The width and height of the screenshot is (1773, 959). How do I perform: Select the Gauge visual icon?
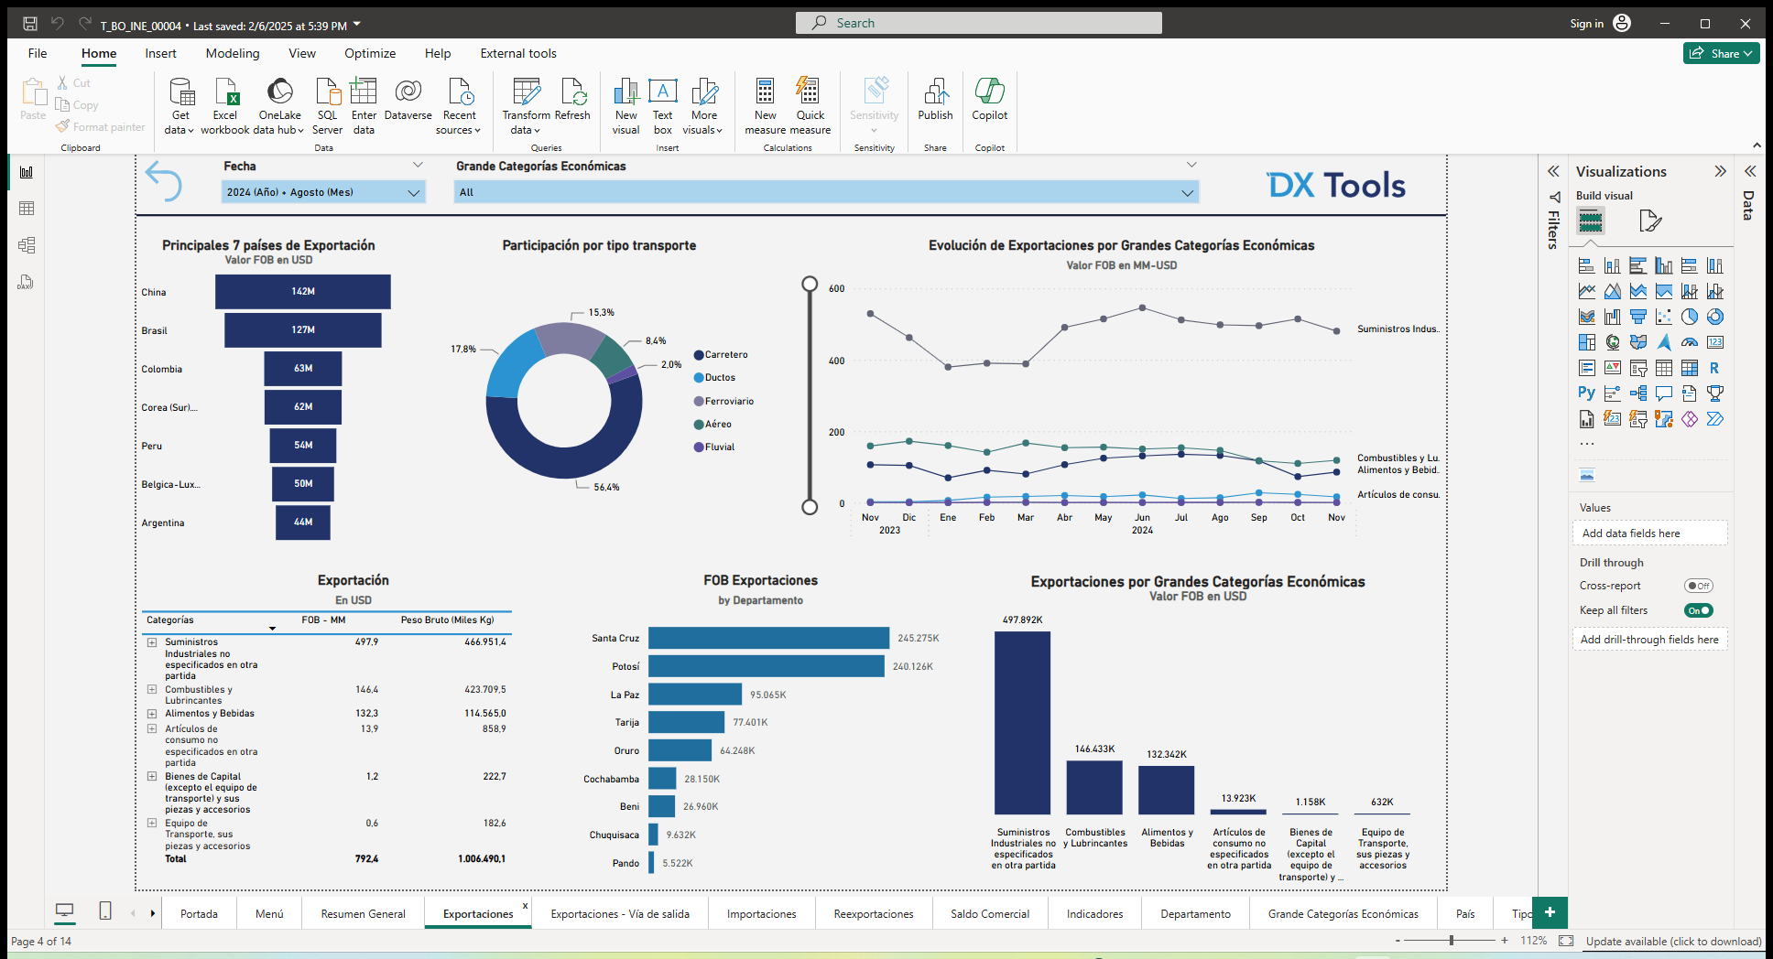[x=1689, y=342]
